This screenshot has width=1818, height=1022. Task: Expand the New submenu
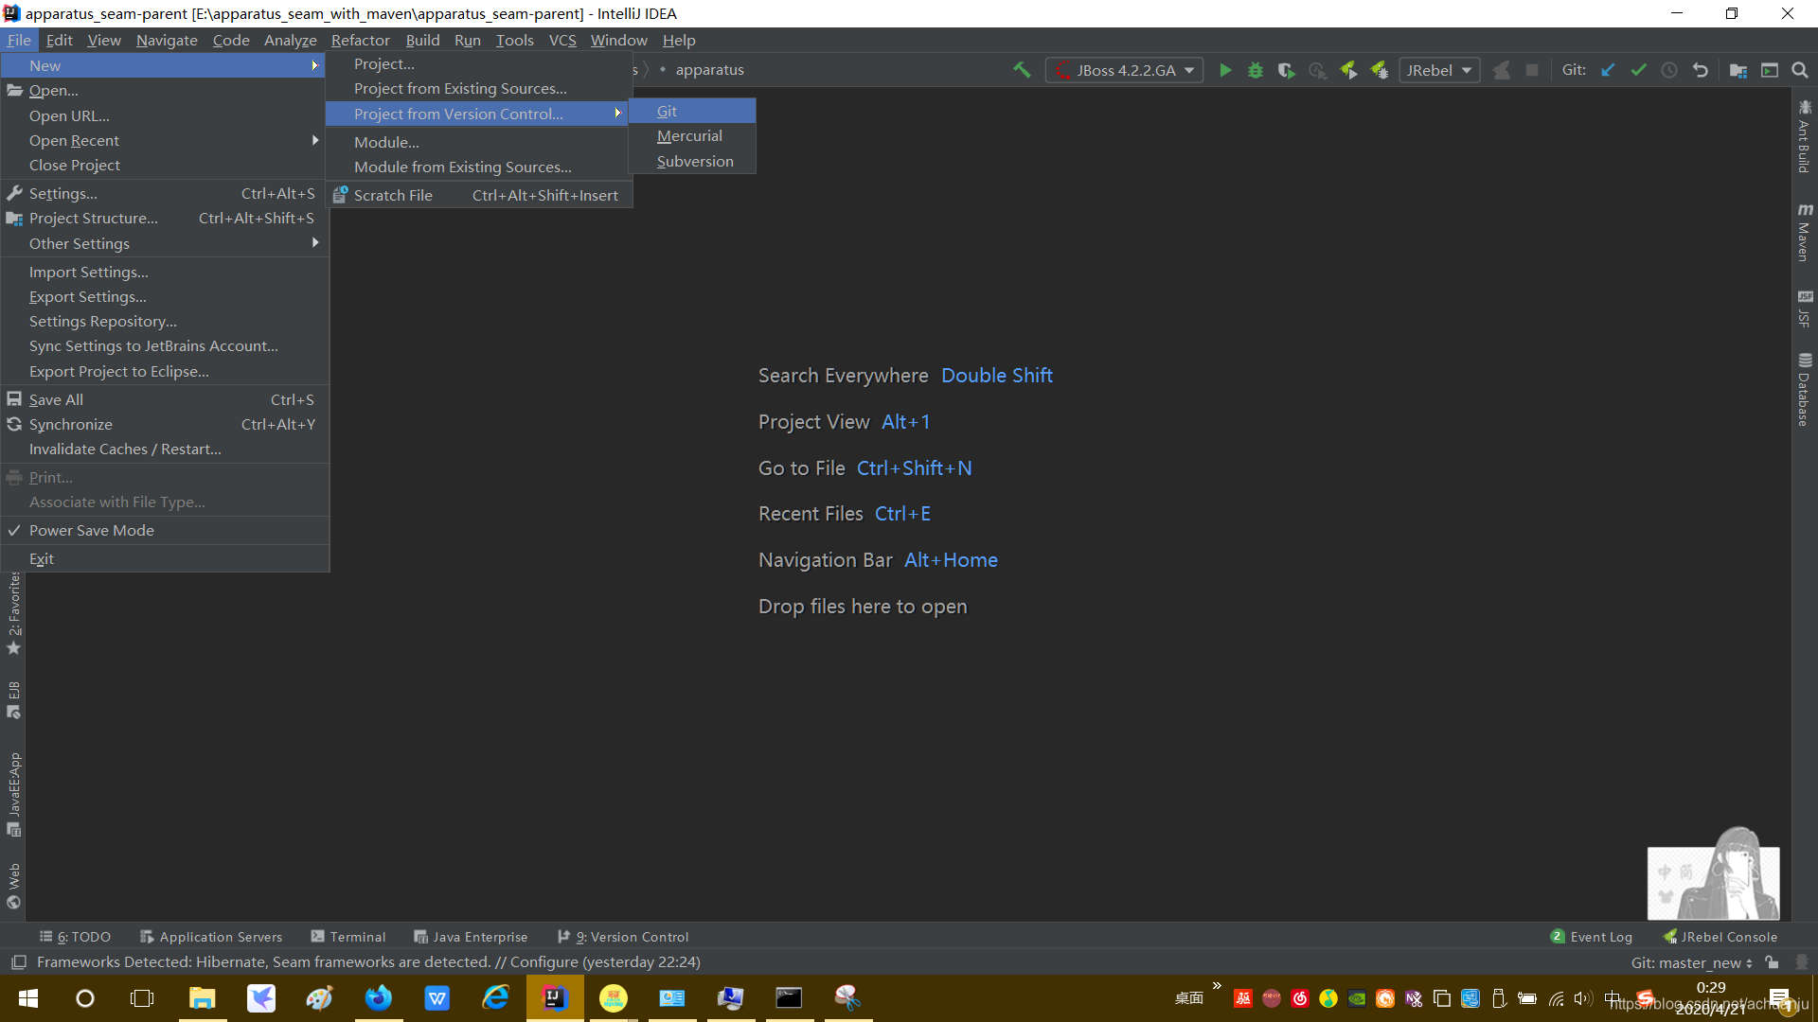[x=165, y=65]
